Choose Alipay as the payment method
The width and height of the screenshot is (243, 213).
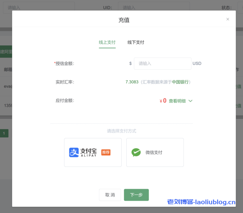click(x=93, y=152)
